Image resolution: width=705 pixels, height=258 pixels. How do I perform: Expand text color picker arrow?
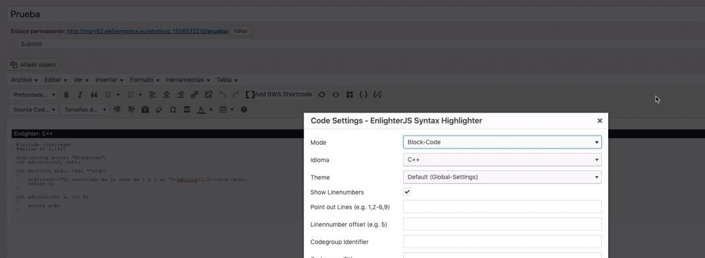(x=210, y=109)
